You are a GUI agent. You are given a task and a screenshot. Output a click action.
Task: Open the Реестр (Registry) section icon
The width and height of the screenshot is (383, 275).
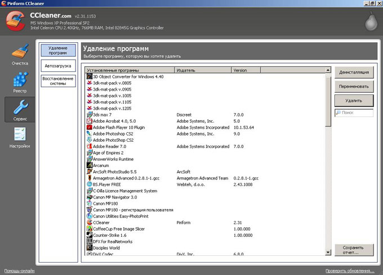pyautogui.click(x=20, y=79)
